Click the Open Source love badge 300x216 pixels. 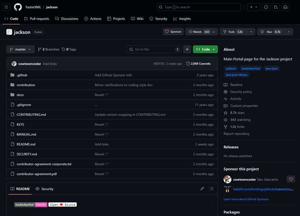pos(62,204)
